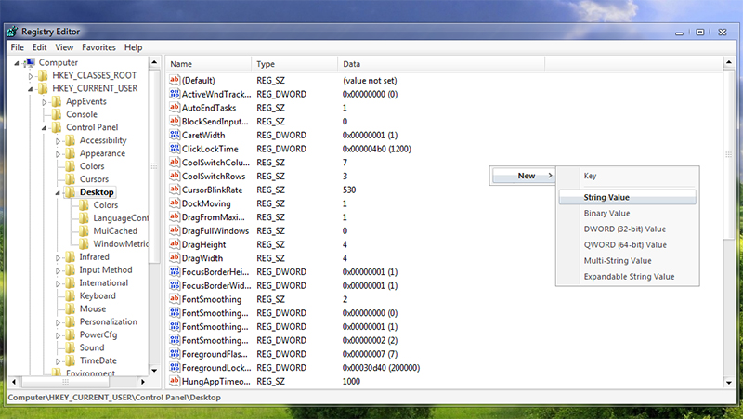Viewport: 743px width, 419px height.
Task: Click the tree pane scroll-down arrow
Action: [x=154, y=370]
